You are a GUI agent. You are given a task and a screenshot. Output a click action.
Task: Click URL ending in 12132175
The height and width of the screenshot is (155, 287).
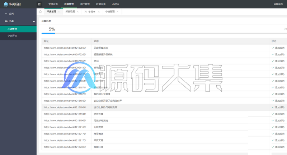(65, 140)
